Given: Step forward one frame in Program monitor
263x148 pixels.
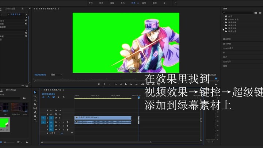Looking at the screenshot, I should (131, 84).
